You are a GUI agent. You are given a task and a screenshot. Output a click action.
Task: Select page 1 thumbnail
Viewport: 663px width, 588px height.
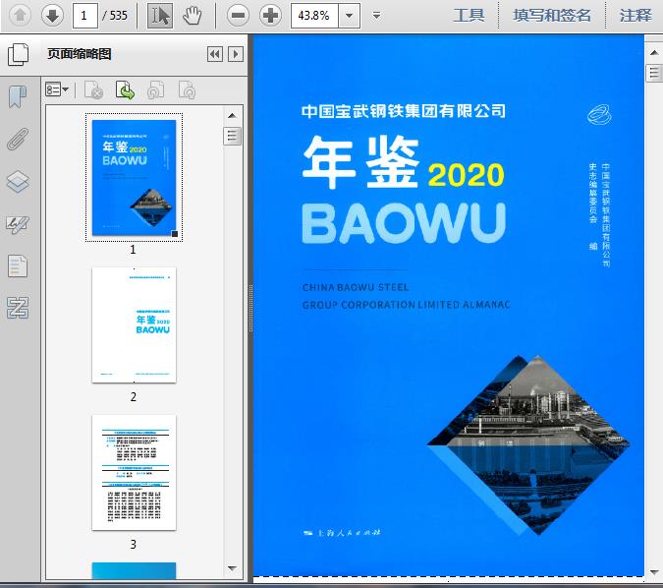(x=134, y=177)
